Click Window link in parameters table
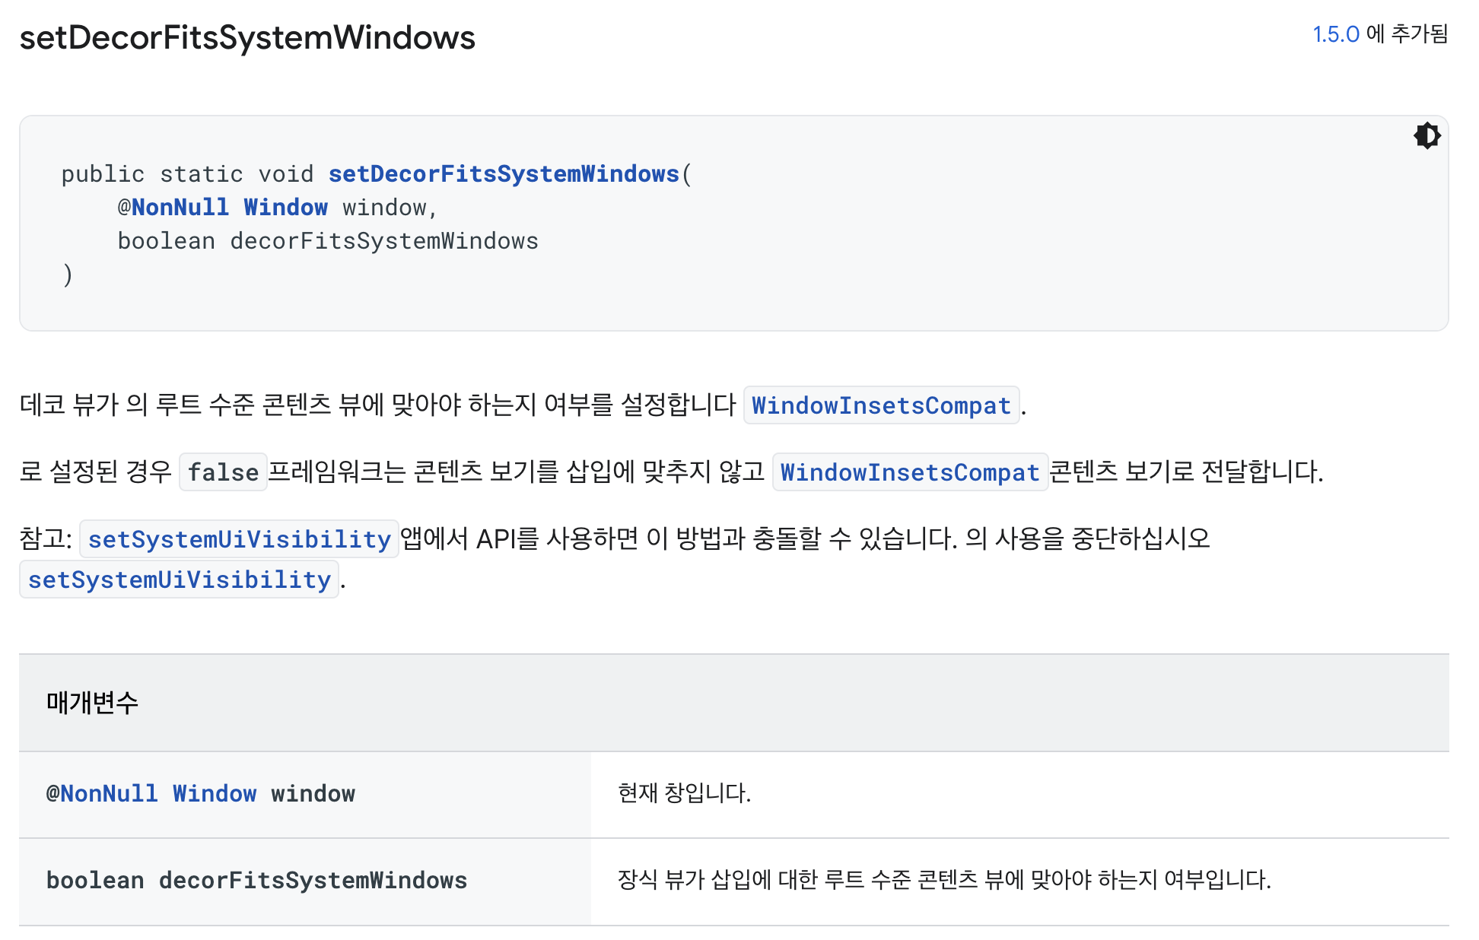 click(215, 794)
